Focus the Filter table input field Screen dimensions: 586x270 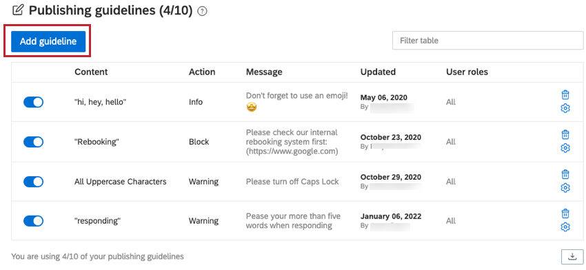[487, 41]
